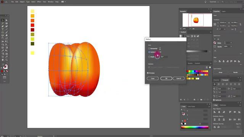Select the Column Graph tool
Screen dimensions: 244x137
(x=6, y=54)
